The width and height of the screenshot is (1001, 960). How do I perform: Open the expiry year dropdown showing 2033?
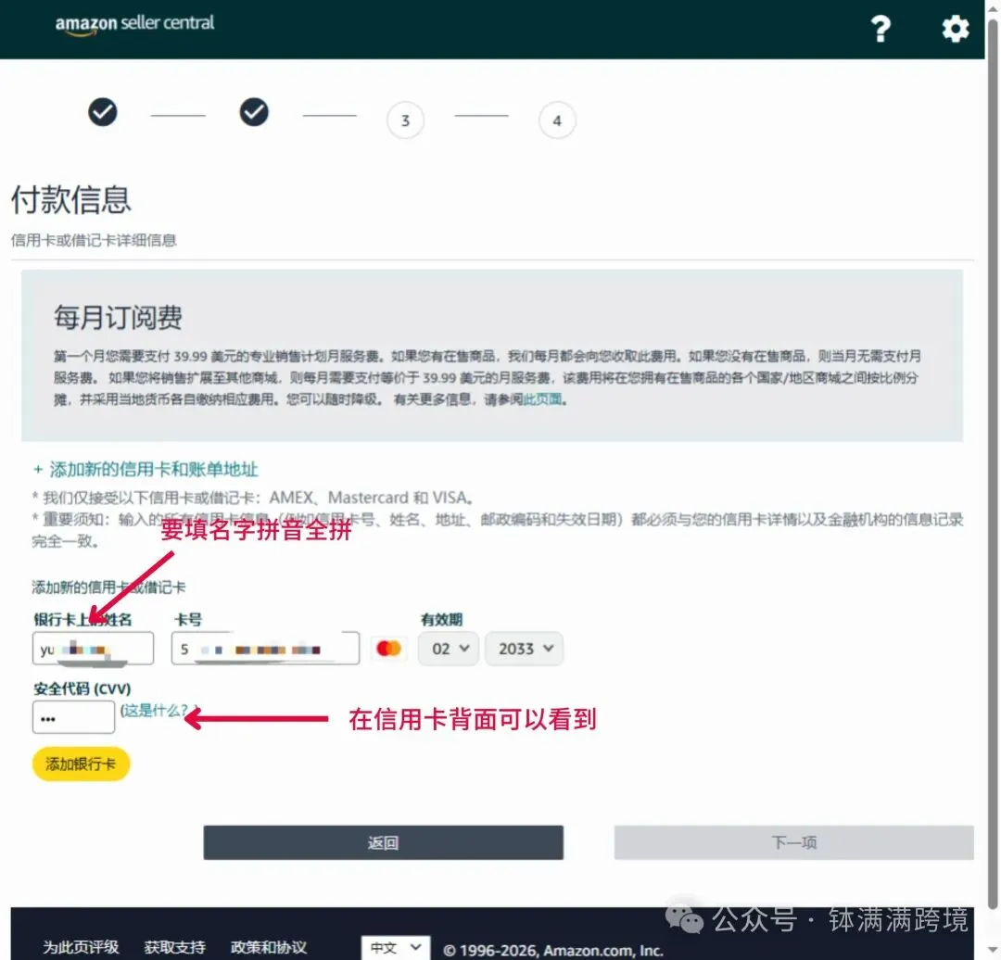tap(524, 649)
